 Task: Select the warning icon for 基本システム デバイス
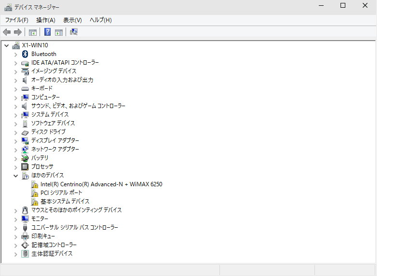[x=35, y=202]
